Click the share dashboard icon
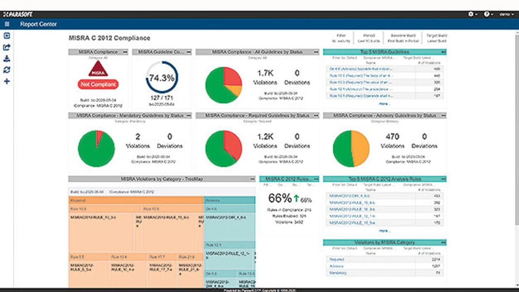 click(x=6, y=47)
